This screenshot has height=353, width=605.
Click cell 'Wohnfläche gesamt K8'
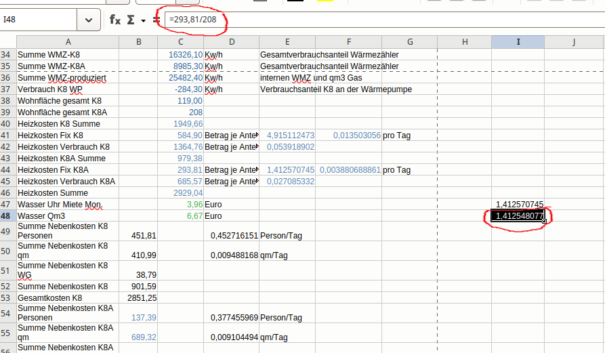68,101
